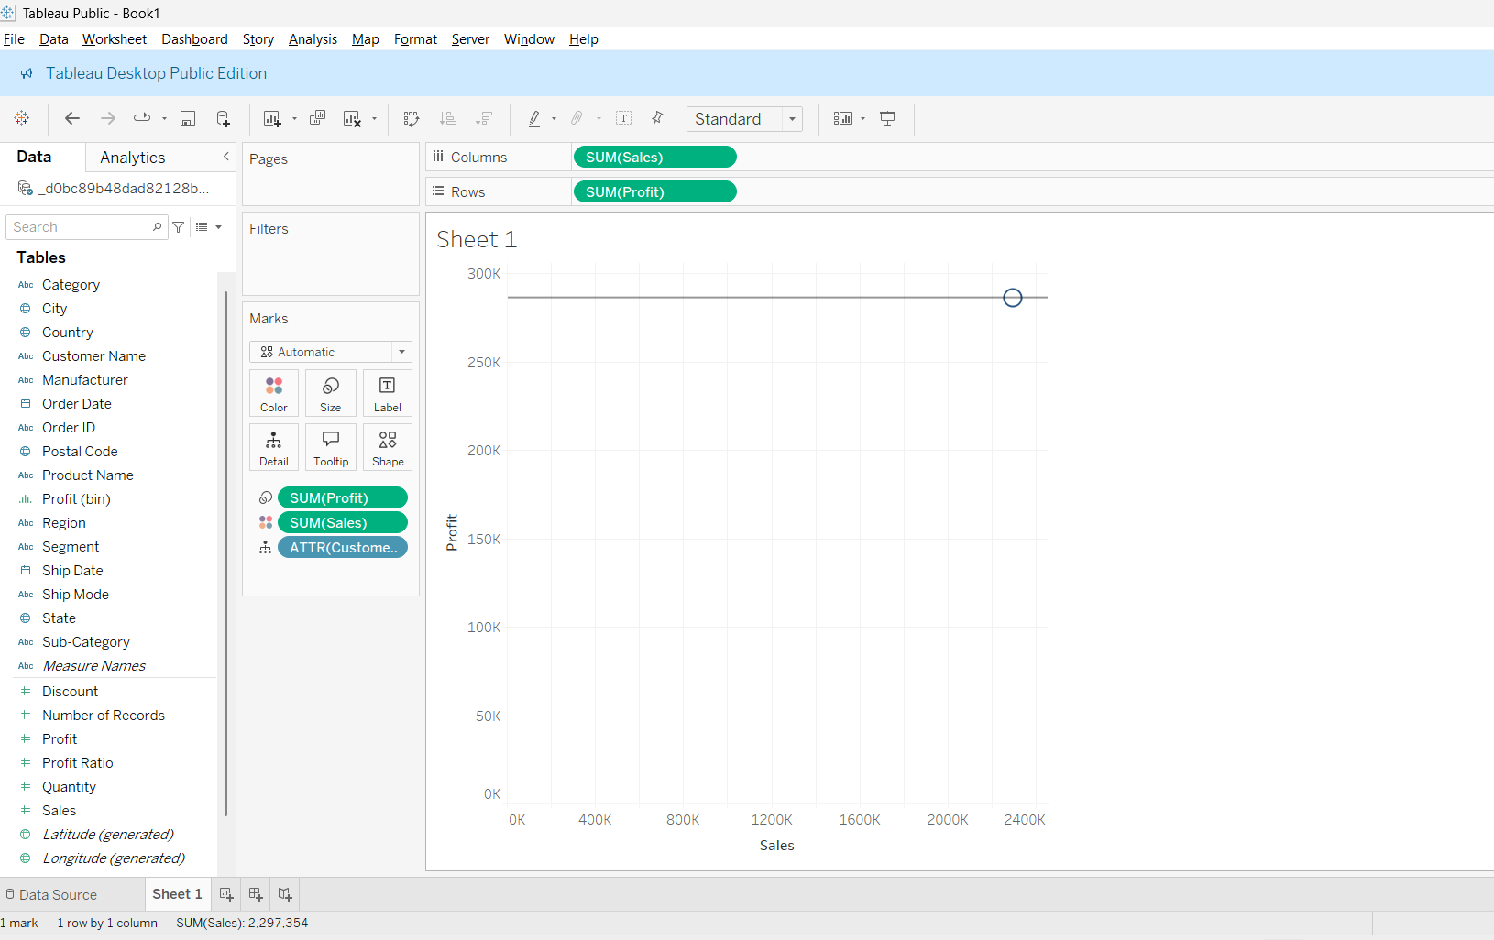Click the Sort Descending toolbar icon
This screenshot has height=940, width=1494.
(x=484, y=118)
